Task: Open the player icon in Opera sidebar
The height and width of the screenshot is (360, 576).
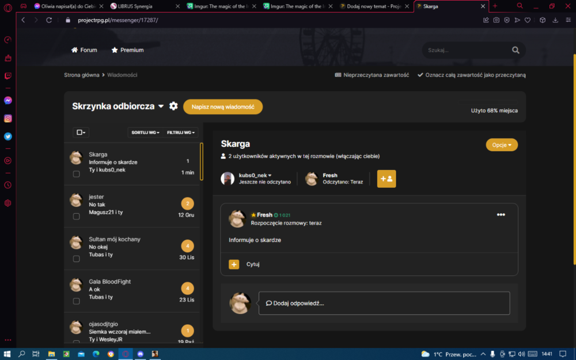Action: [x=7, y=161]
